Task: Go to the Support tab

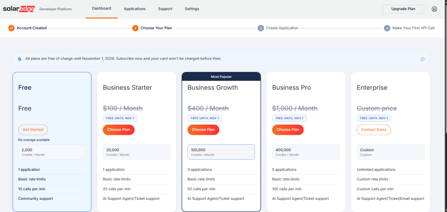Action: point(165,9)
